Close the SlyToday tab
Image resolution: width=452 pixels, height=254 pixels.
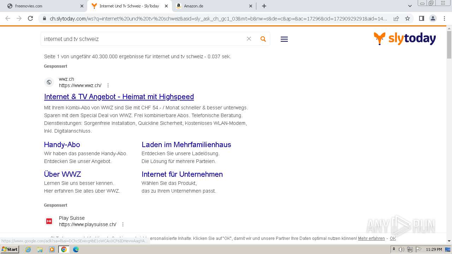click(x=166, y=6)
